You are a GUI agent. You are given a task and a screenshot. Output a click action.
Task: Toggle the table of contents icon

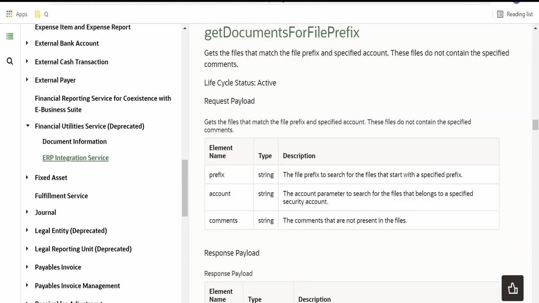(x=10, y=37)
